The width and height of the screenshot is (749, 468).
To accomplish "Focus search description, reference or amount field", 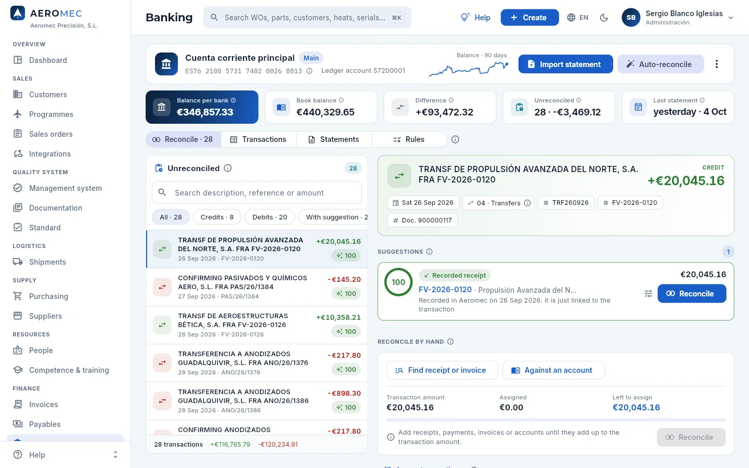I will click(256, 192).
